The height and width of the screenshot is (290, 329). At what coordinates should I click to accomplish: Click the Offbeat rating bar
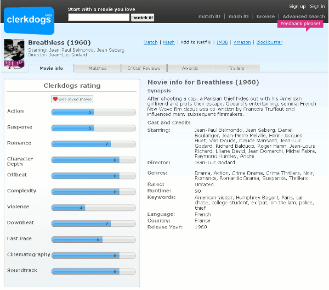(94, 176)
